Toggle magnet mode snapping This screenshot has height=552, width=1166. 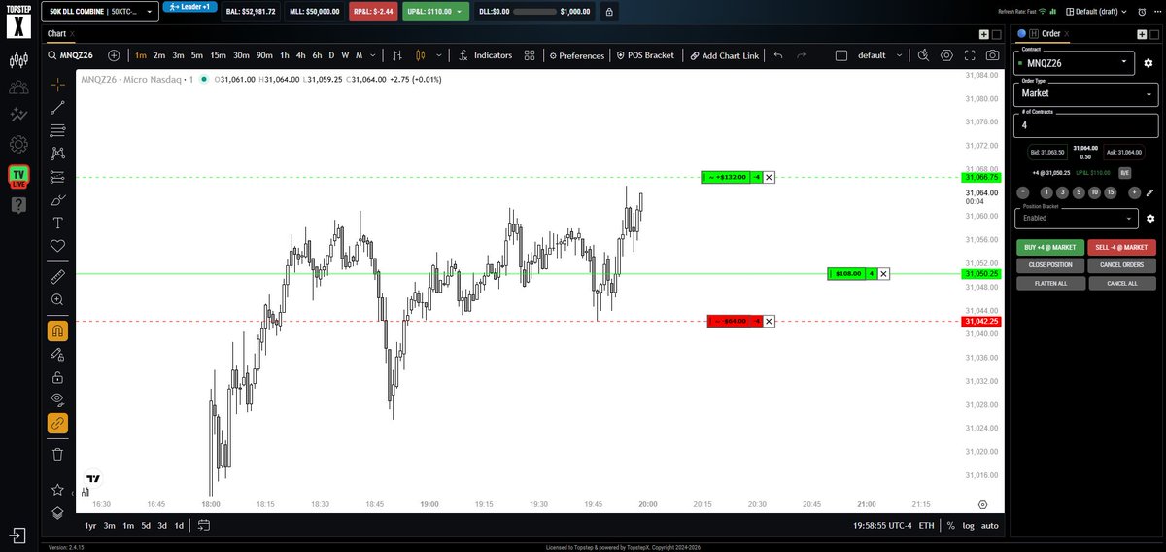pyautogui.click(x=57, y=330)
